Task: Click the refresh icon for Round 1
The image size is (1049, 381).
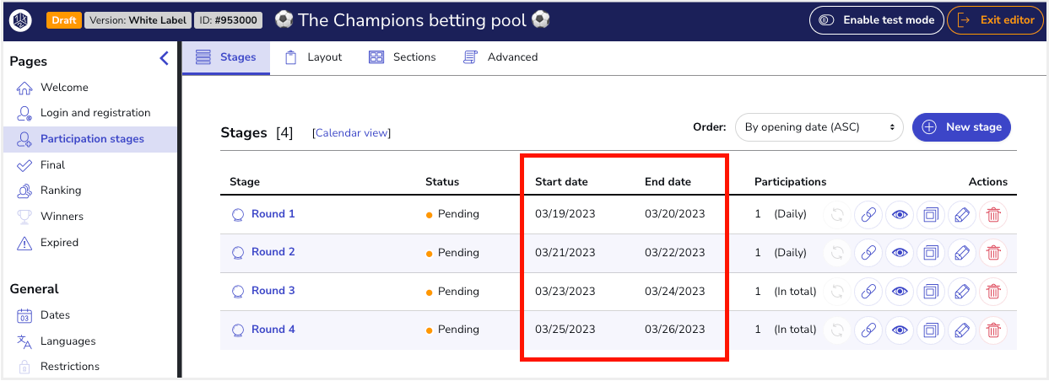Action: coord(837,215)
